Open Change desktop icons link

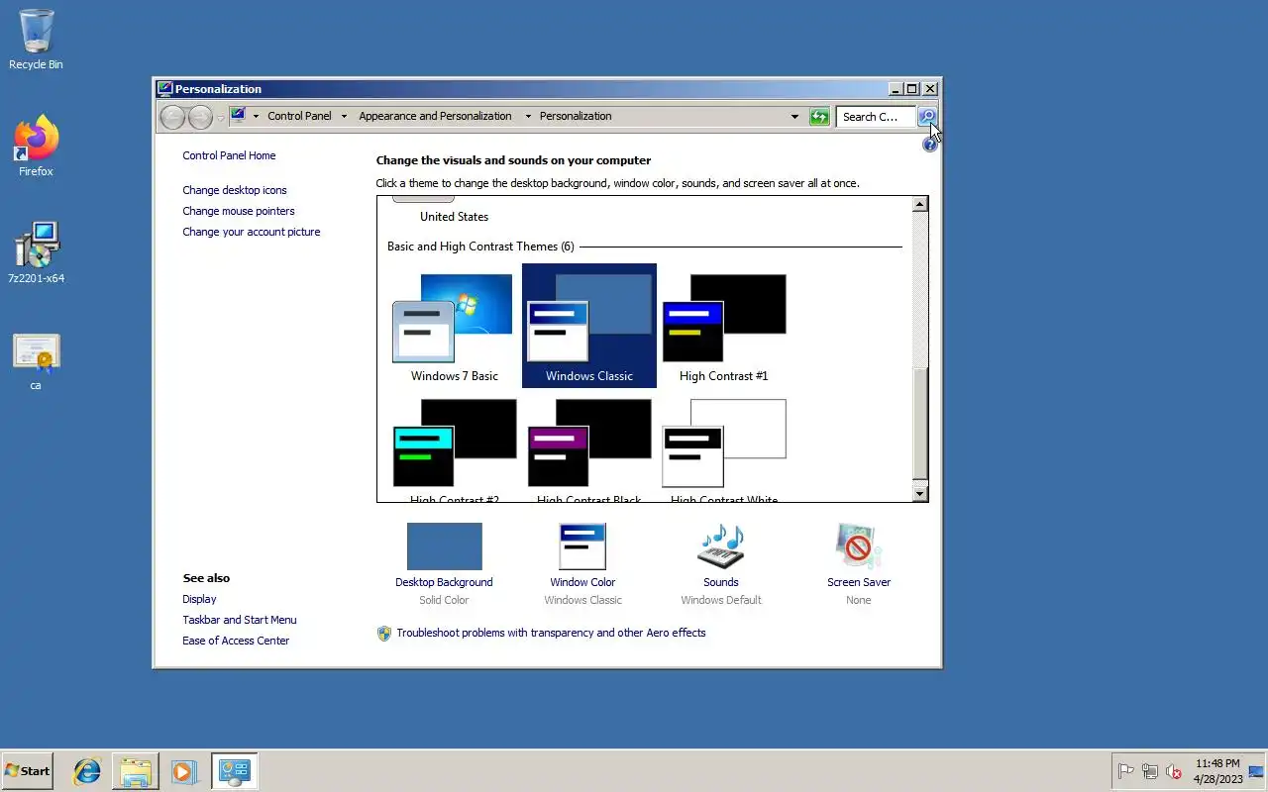coord(235,190)
